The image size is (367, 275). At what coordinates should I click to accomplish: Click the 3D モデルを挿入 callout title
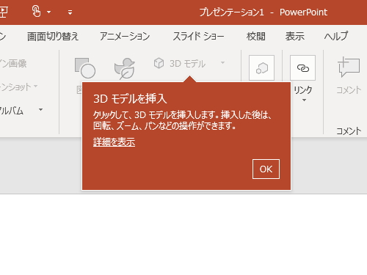[x=130, y=99]
